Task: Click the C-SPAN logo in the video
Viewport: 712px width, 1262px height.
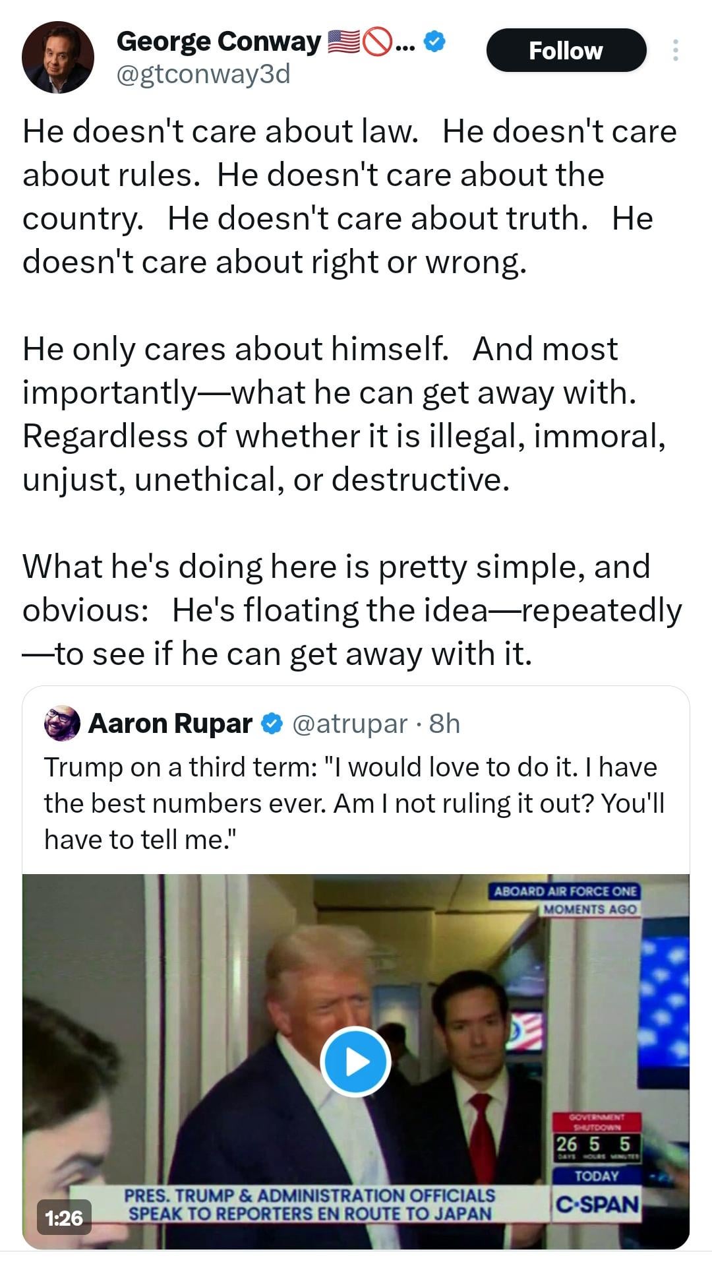Action: [x=597, y=1205]
